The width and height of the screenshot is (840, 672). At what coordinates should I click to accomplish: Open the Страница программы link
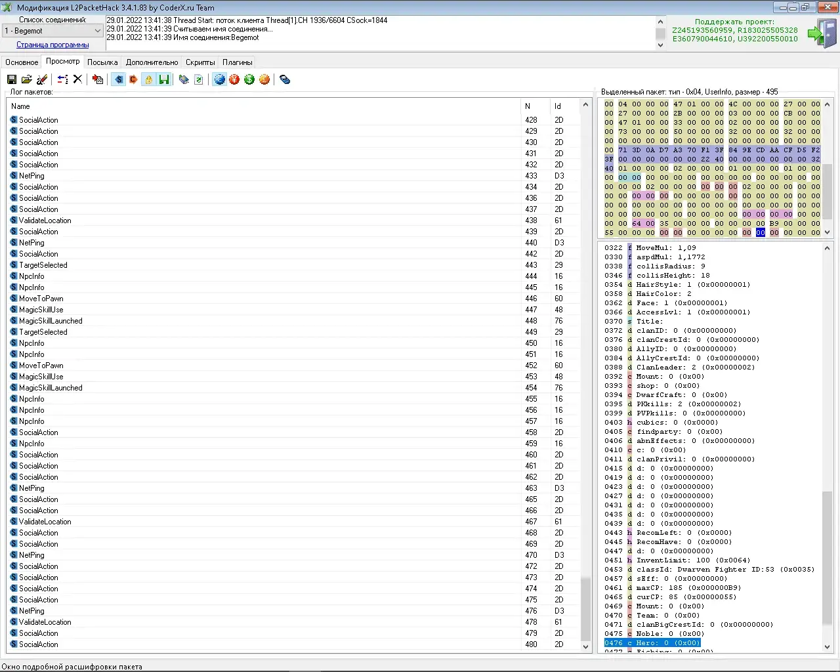[x=52, y=45]
